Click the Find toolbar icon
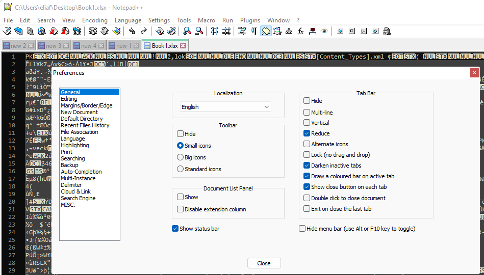 click(160, 31)
